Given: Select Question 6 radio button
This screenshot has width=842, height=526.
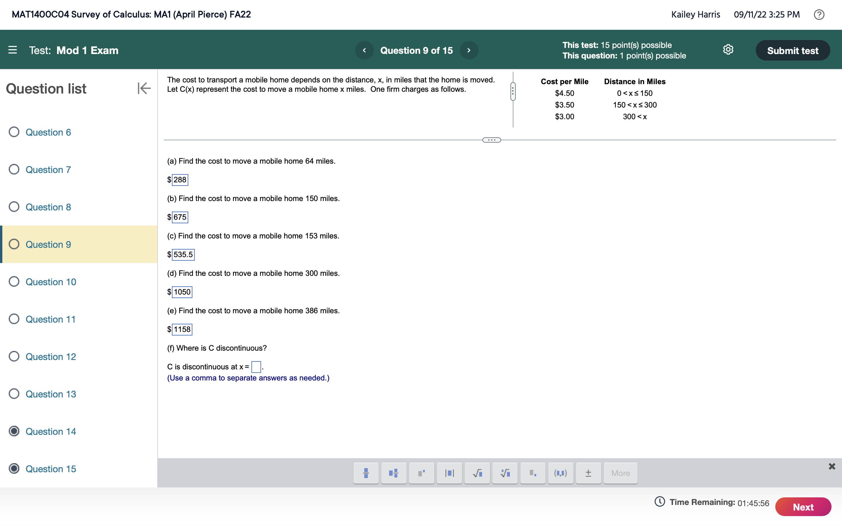Looking at the screenshot, I should 14,132.
